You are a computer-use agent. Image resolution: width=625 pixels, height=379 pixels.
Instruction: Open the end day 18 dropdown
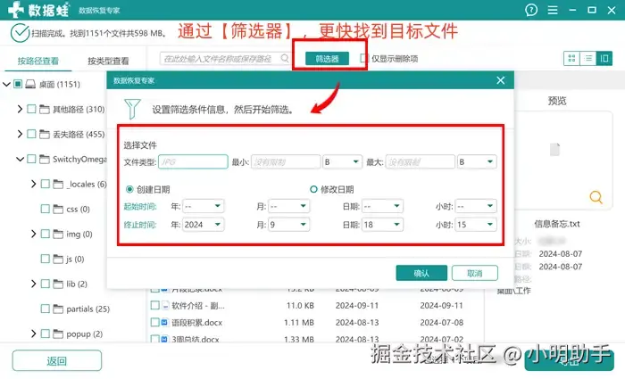pos(382,225)
